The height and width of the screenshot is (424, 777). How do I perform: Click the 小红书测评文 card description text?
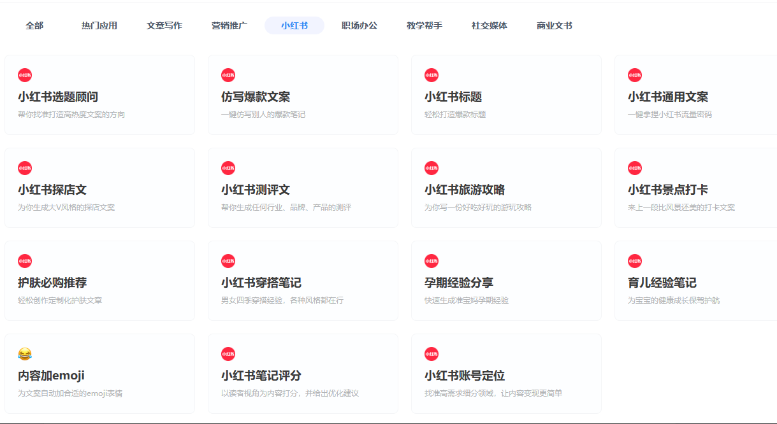[286, 208]
